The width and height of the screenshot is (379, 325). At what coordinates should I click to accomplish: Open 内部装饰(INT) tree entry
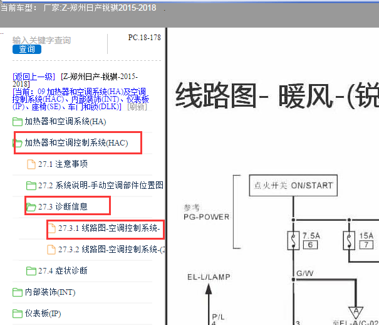tap(50, 292)
